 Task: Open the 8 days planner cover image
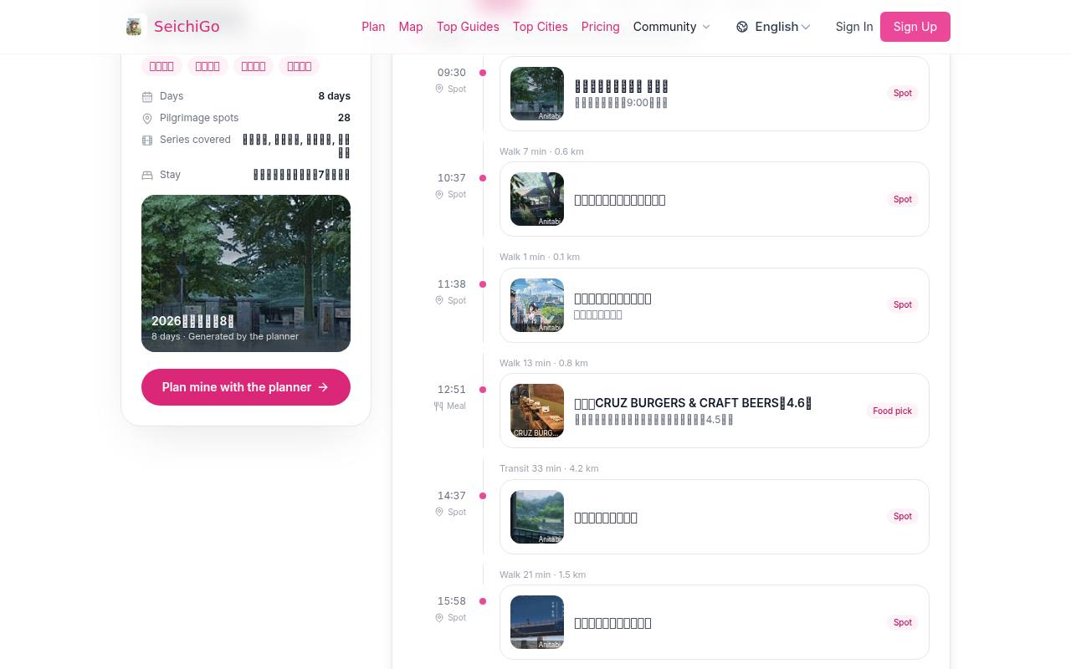point(246,273)
